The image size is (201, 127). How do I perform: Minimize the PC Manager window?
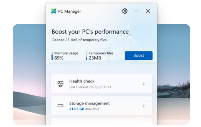click(x=137, y=11)
